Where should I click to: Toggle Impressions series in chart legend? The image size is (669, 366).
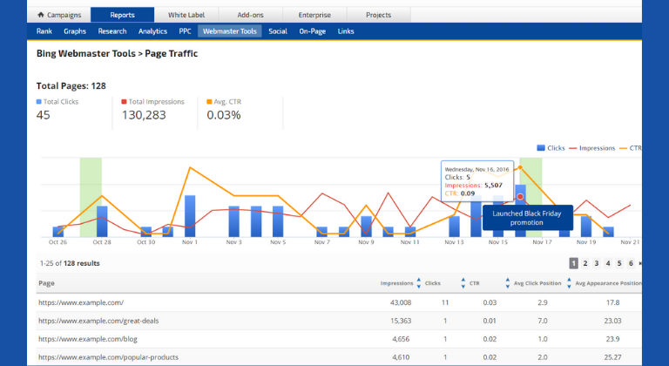pos(597,148)
